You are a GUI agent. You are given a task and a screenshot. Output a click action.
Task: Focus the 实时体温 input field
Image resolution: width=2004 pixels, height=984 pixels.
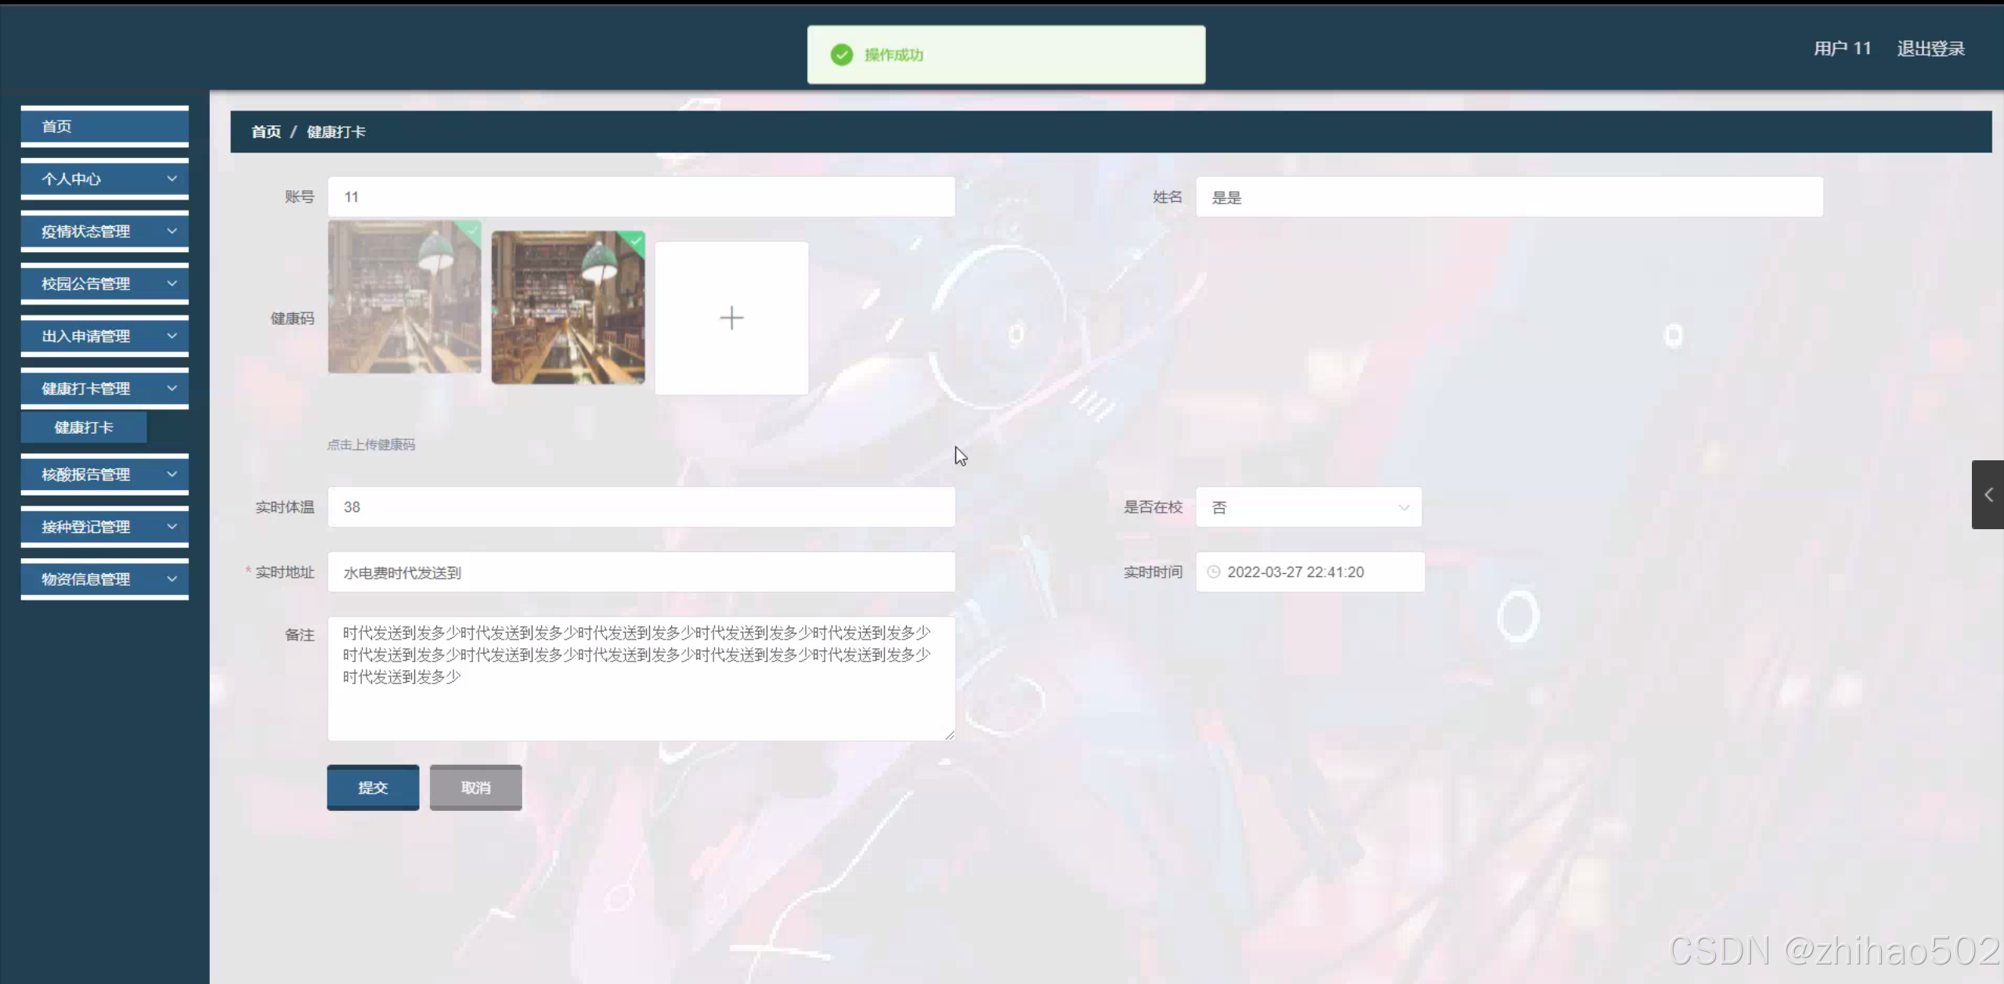tap(641, 507)
